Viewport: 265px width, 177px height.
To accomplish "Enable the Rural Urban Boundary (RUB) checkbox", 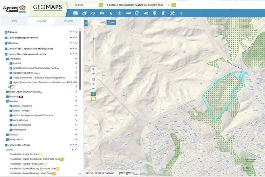I will 7,92.
